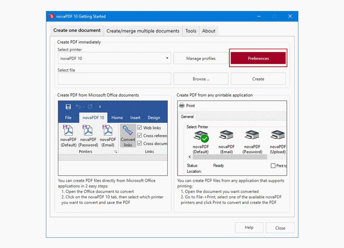Click the printer icon beside Print title
This screenshot has width=344, height=248.
coord(182,106)
